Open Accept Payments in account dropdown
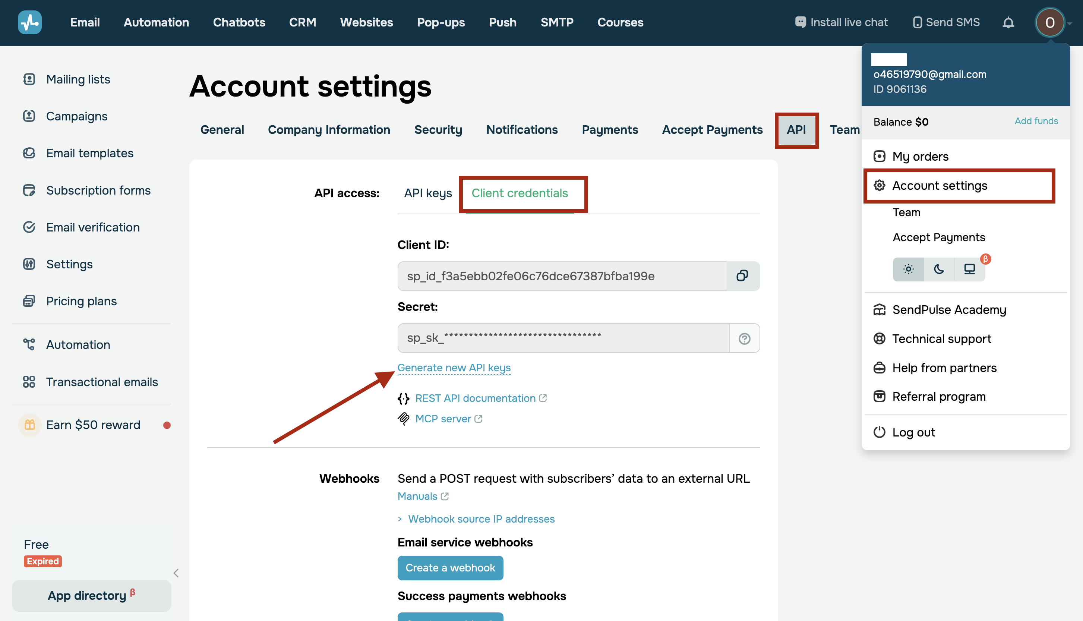 coord(938,237)
